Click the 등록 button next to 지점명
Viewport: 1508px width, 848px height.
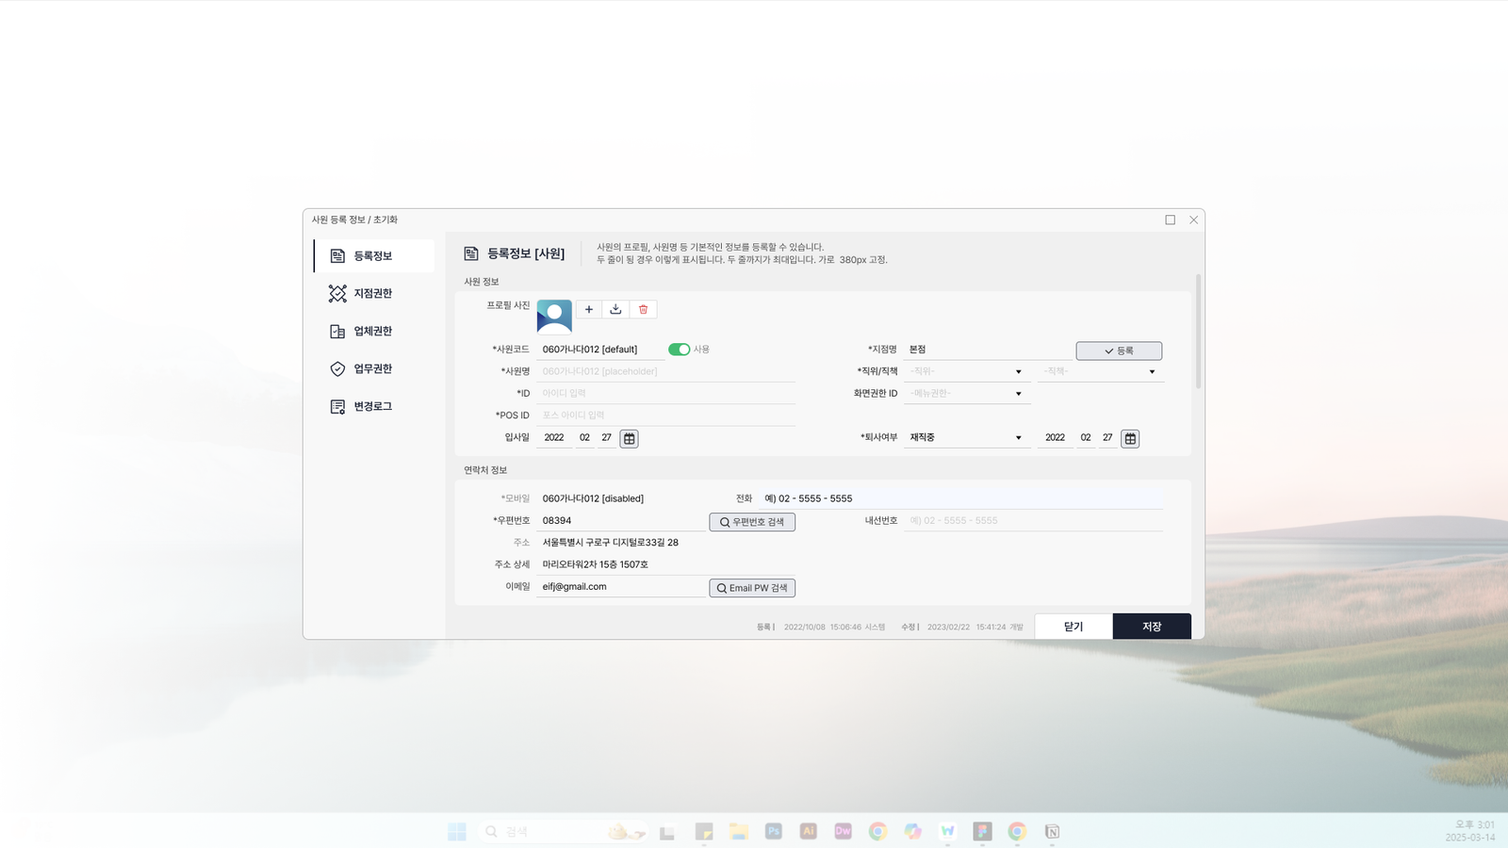pos(1119,351)
